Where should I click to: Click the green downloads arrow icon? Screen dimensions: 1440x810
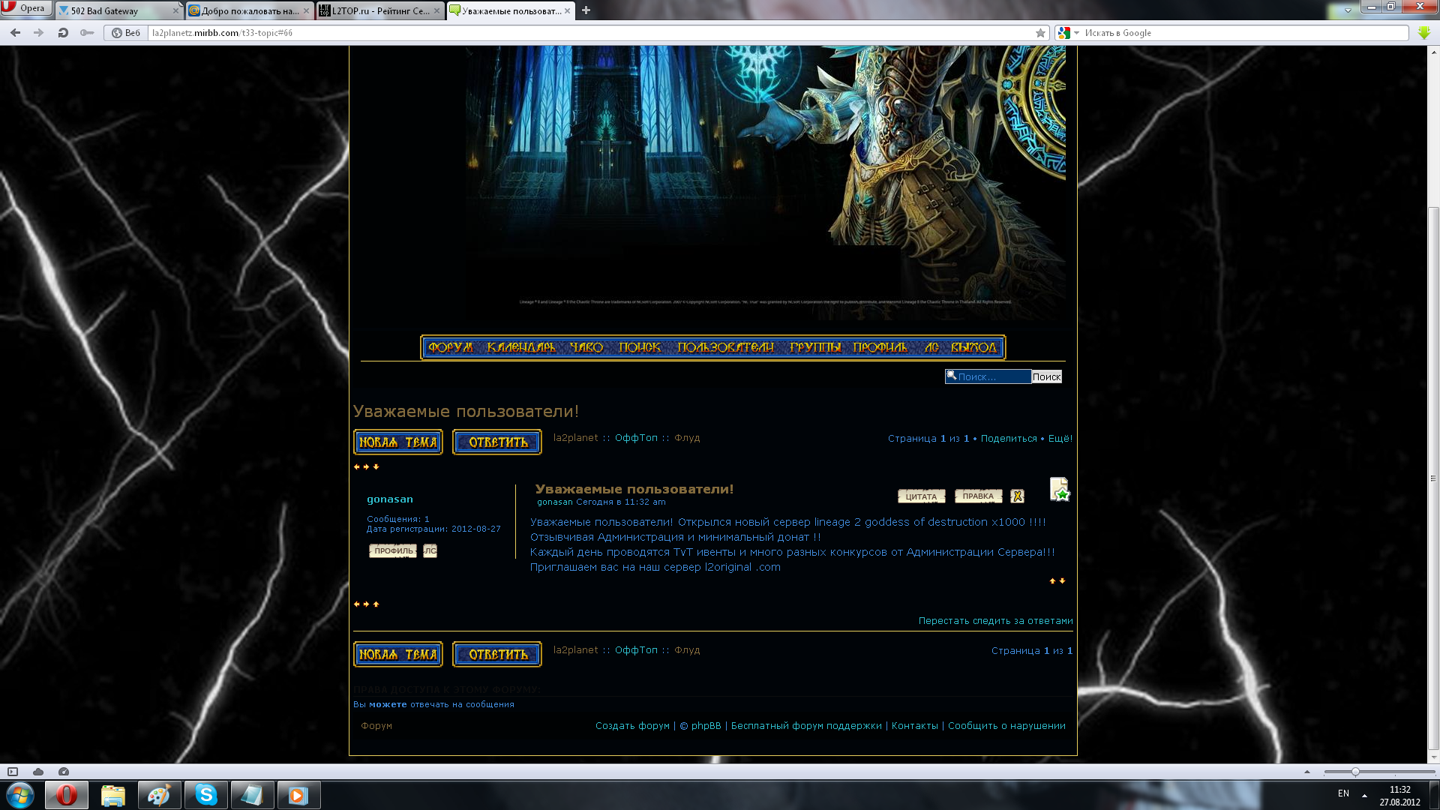coord(1424,33)
